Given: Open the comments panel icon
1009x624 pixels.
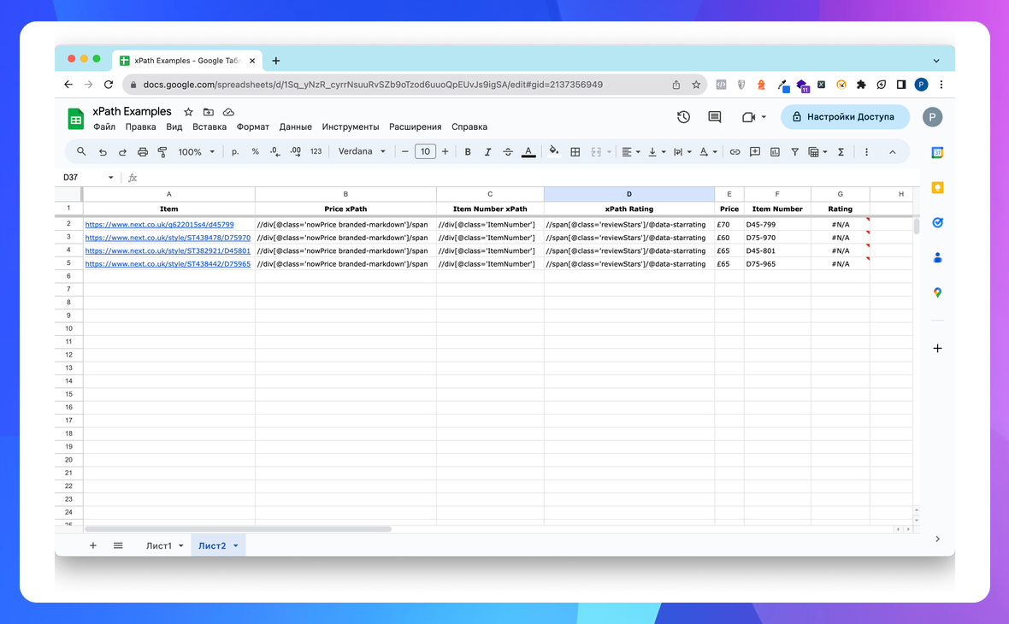Looking at the screenshot, I should [715, 117].
